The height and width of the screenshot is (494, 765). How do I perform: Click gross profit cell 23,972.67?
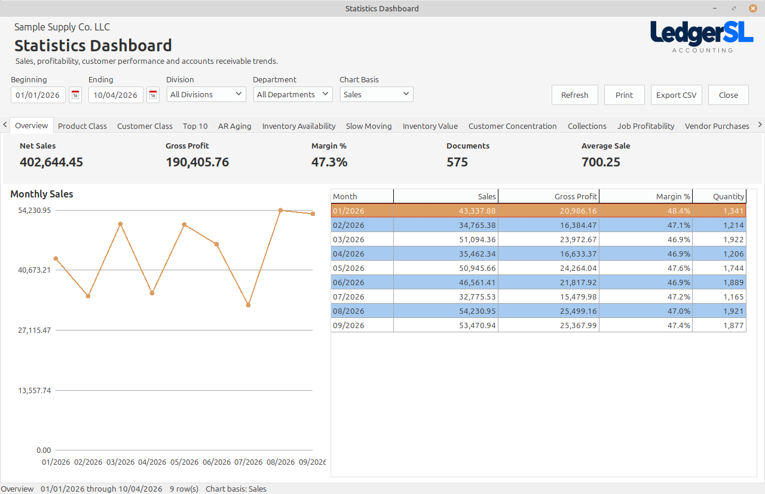point(549,239)
